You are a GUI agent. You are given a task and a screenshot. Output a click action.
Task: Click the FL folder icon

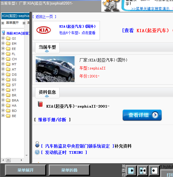pos(8,54)
